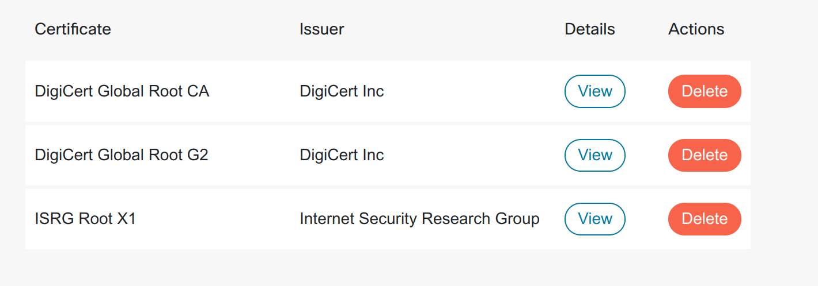Delete the DigiCert Global Root CA certificate
818x286 pixels.
704,91
